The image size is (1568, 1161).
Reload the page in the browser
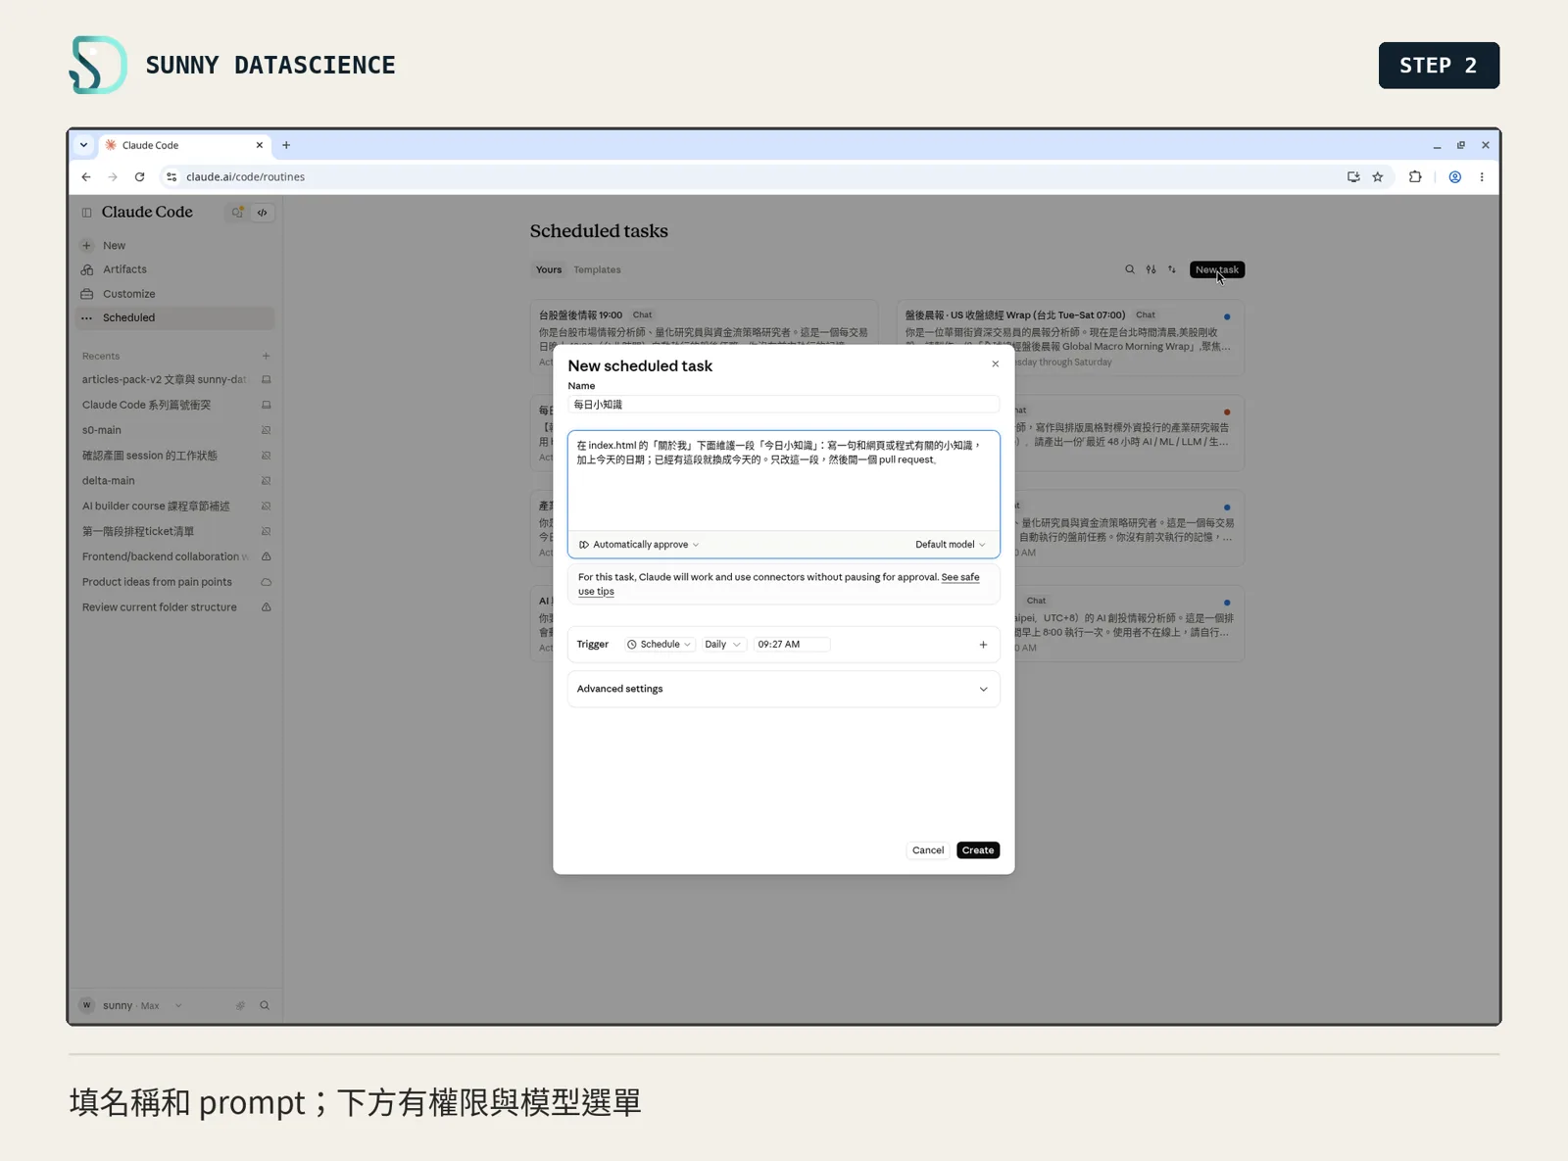(x=139, y=177)
